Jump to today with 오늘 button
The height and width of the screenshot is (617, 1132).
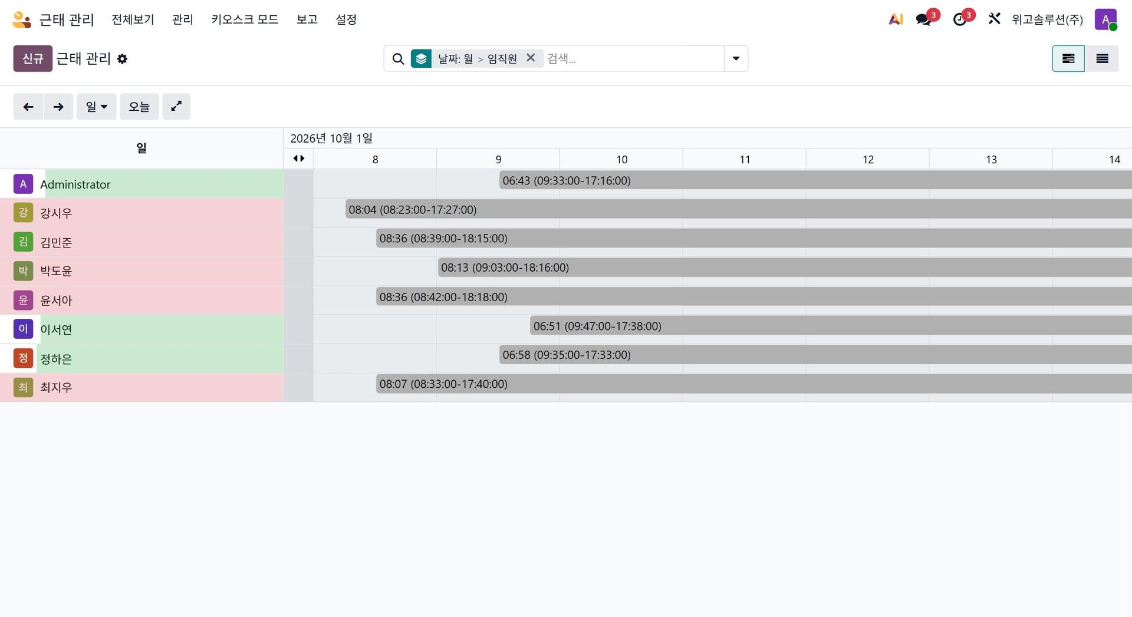[x=139, y=107]
